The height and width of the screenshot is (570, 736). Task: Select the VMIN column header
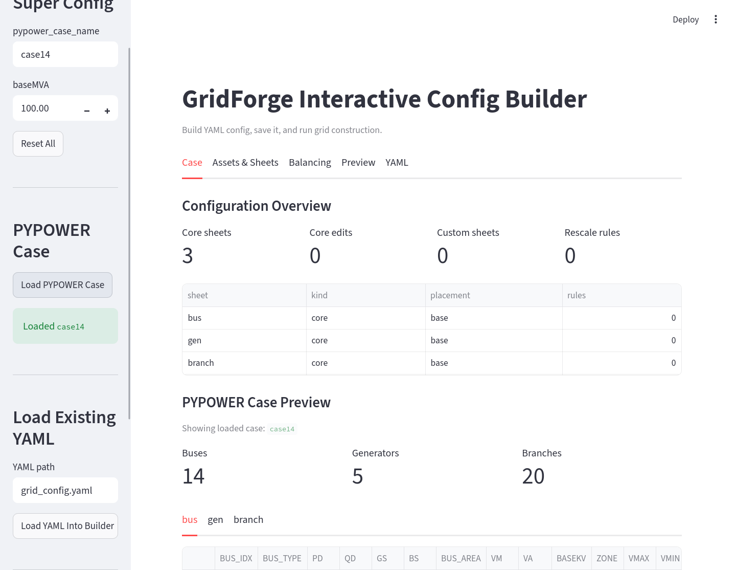point(669,558)
